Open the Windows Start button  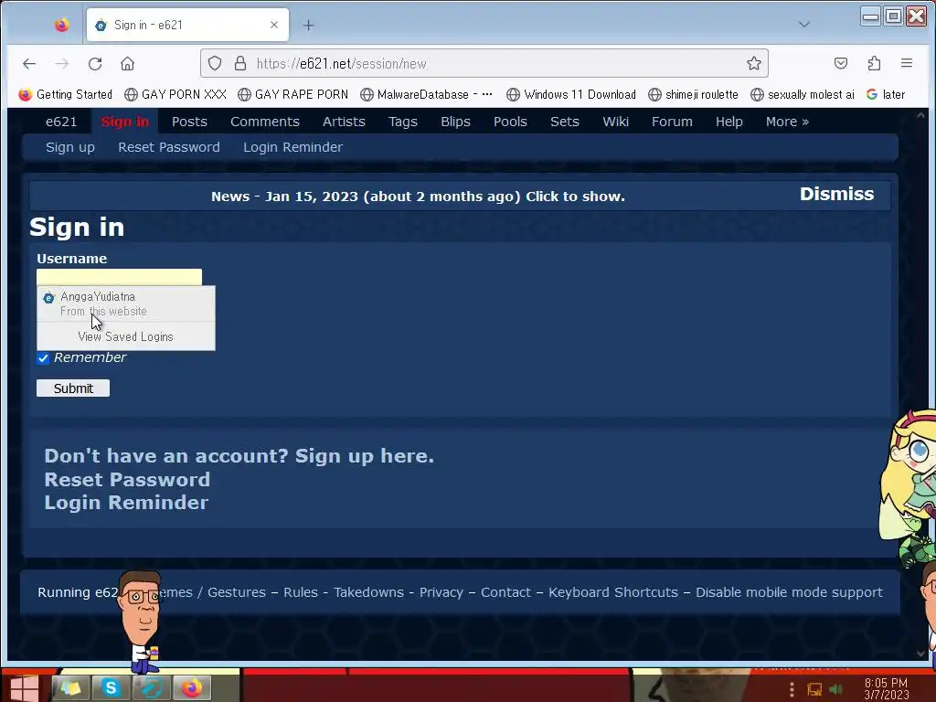tap(24, 687)
